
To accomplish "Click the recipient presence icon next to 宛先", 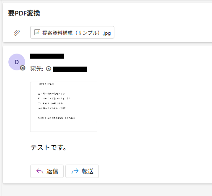I will 49,69.
